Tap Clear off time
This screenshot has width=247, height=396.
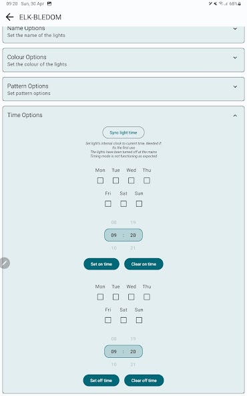click(144, 381)
